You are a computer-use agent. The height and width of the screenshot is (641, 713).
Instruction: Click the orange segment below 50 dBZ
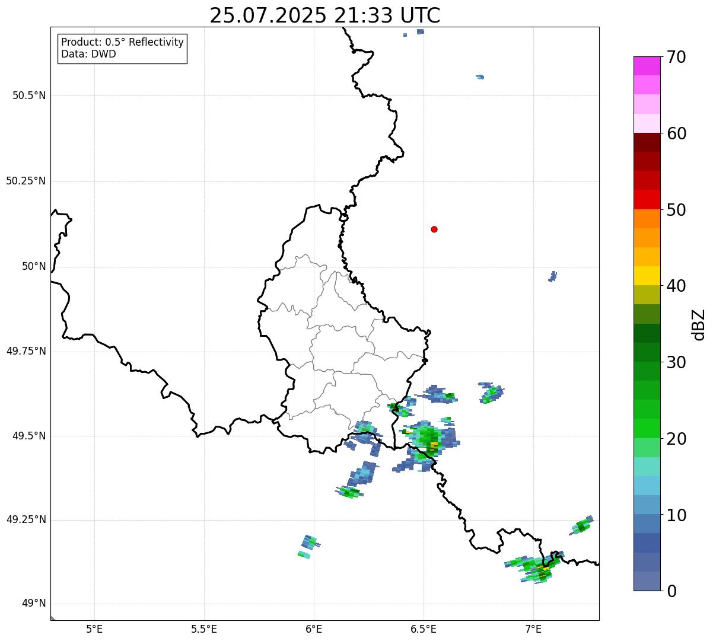tap(647, 219)
